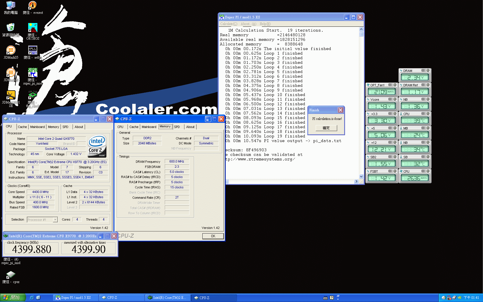Click the Rated FSB value 1600.0 MHz
This screenshot has height=302, width=483.
tap(41, 207)
